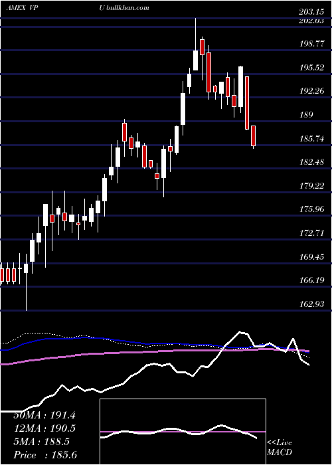Click the 189 price axis label

307,115
